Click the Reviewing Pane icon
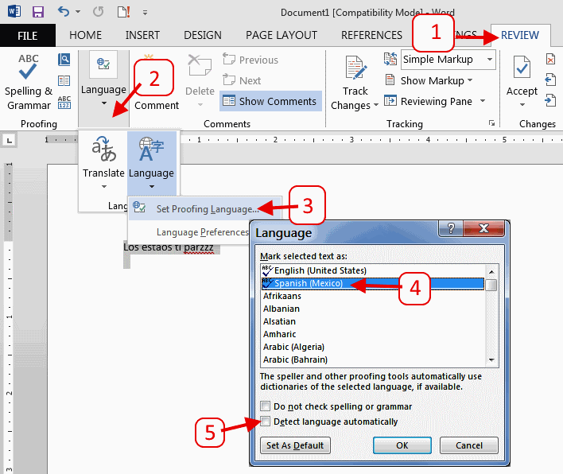The image size is (563, 474). coord(391,101)
